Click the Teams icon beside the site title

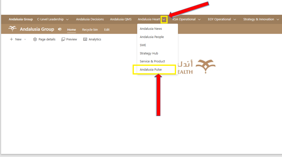coord(60,30)
